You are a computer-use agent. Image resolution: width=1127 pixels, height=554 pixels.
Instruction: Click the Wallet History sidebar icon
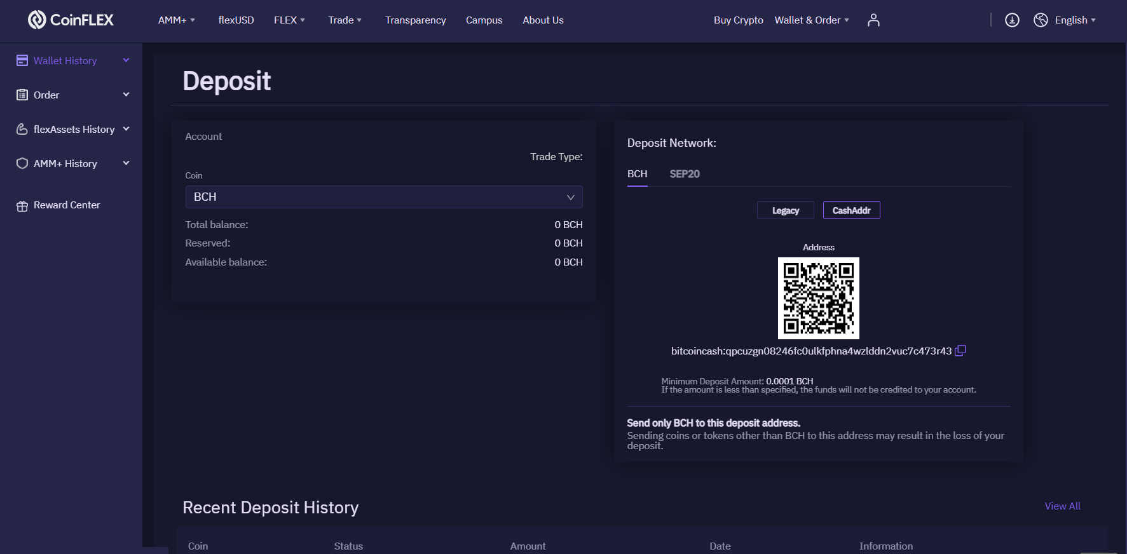coord(22,60)
